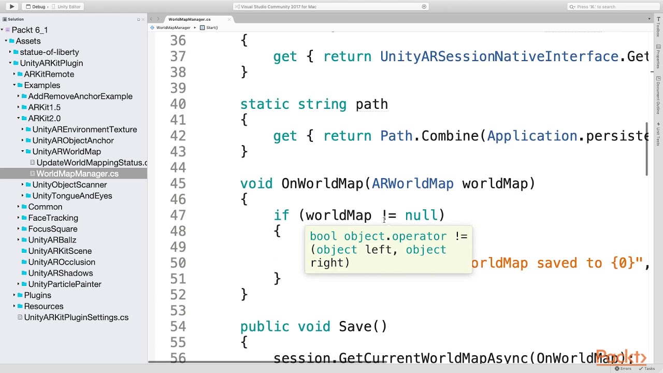Click the status bar update arrow icon
663x373 pixels.
[x=424, y=7]
